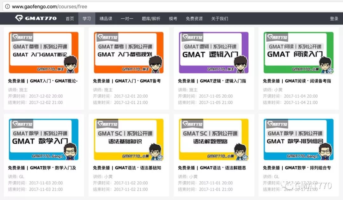343x200 pixels.
Task: Open the GMAT 入门-GMAT概论 course thumbnail
Action: pyautogui.click(x=44, y=52)
